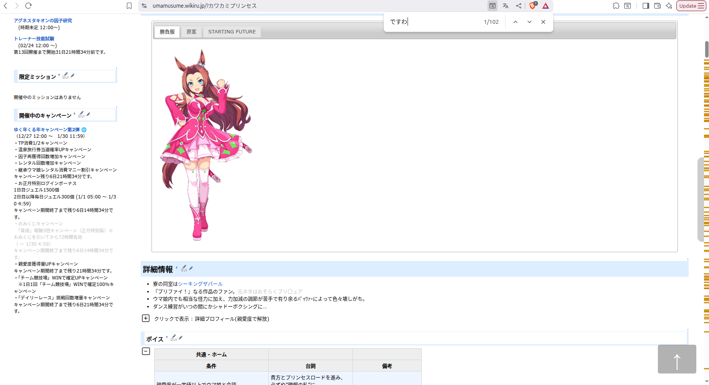Edit 開催中のキャンペーン section with pencil icon

(x=88, y=114)
